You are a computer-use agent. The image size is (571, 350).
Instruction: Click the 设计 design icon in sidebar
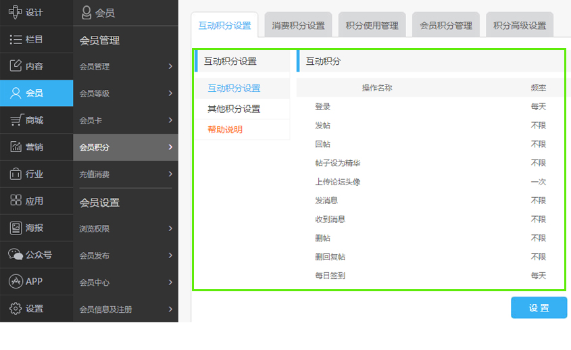click(x=16, y=13)
